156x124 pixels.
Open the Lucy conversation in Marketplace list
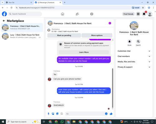pos(22,36)
